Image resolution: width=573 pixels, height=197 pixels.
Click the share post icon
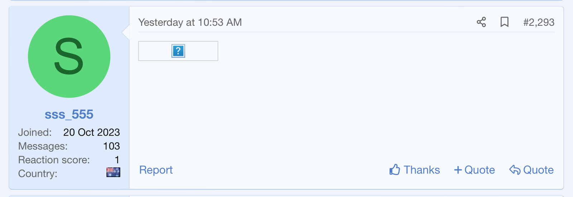point(481,22)
